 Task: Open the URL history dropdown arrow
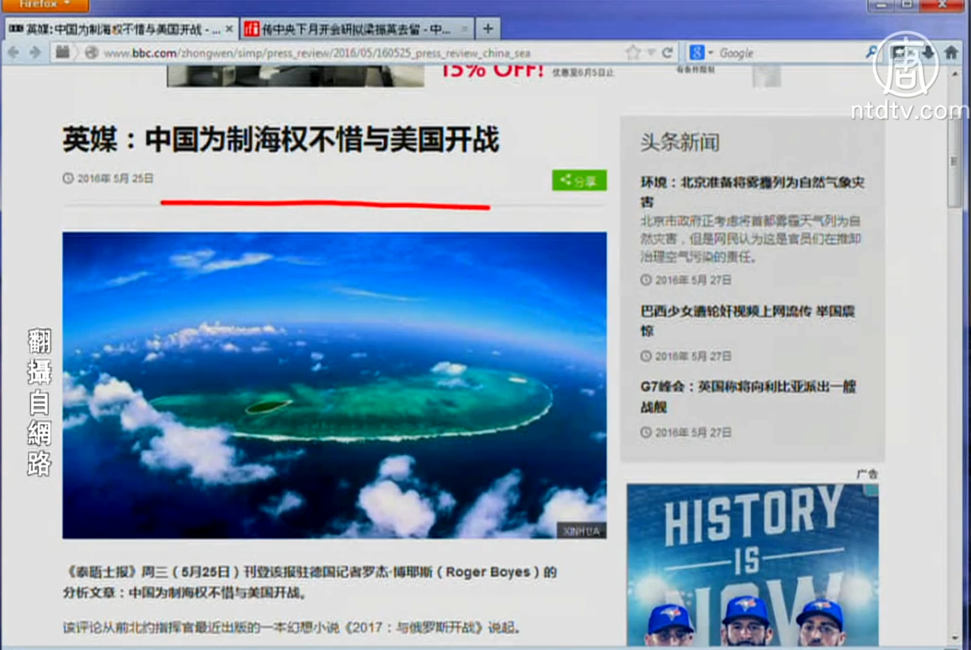point(651,53)
